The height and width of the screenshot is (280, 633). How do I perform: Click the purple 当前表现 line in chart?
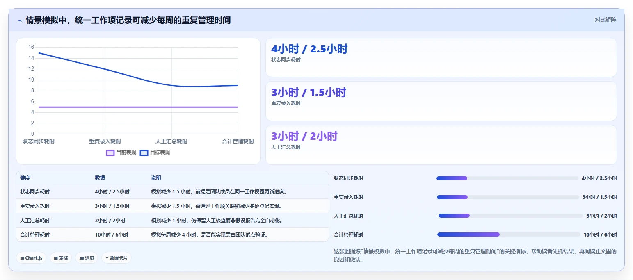[138, 107]
